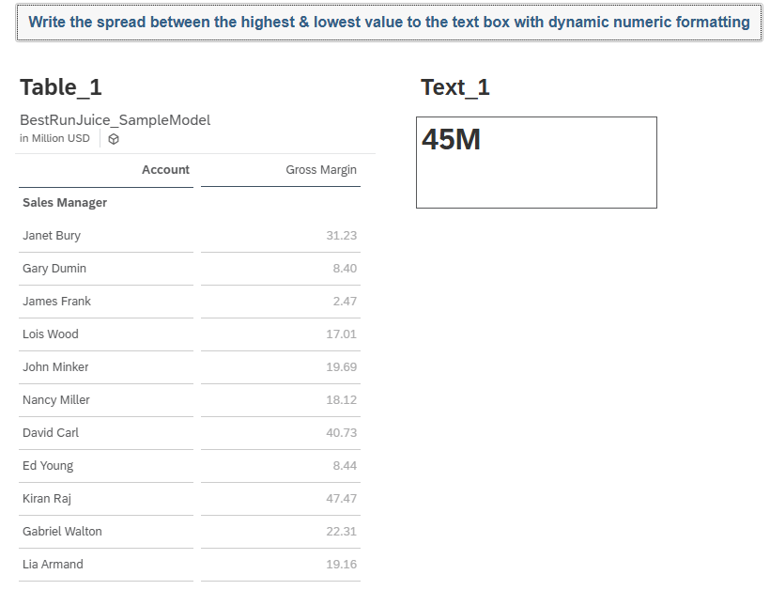The image size is (770, 590).
Task: Click the Nancy Miller member cell
Action: (x=56, y=400)
